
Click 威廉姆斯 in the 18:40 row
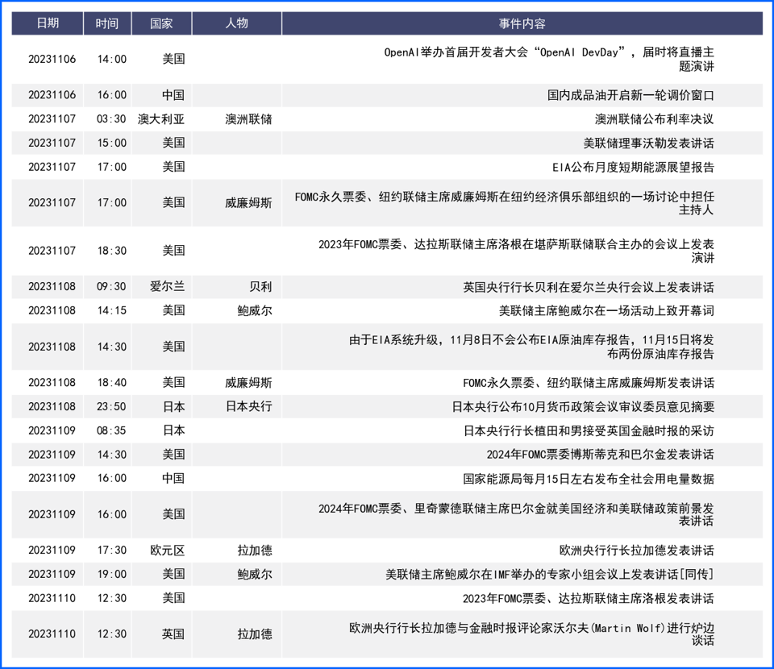248,383
